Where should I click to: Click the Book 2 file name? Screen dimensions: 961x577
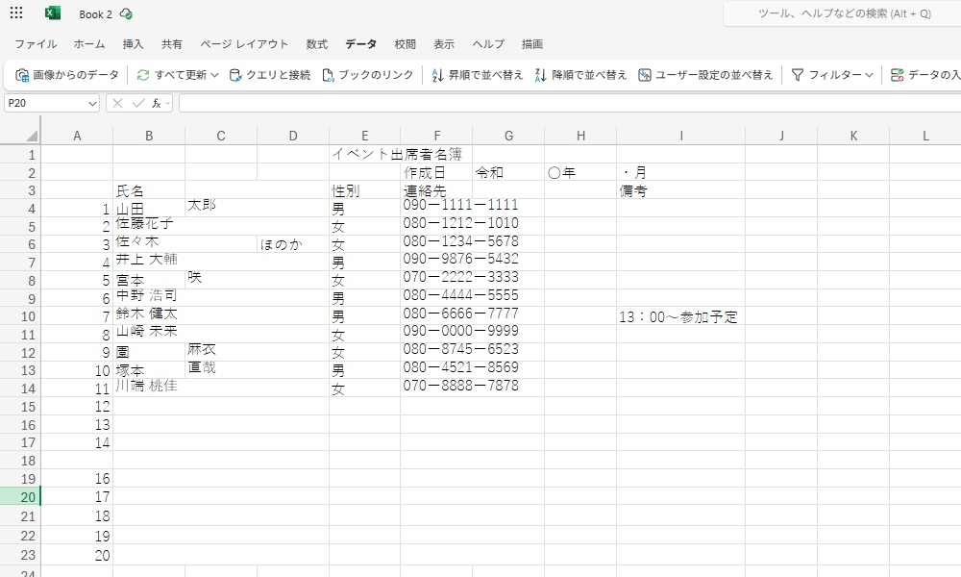(x=95, y=14)
